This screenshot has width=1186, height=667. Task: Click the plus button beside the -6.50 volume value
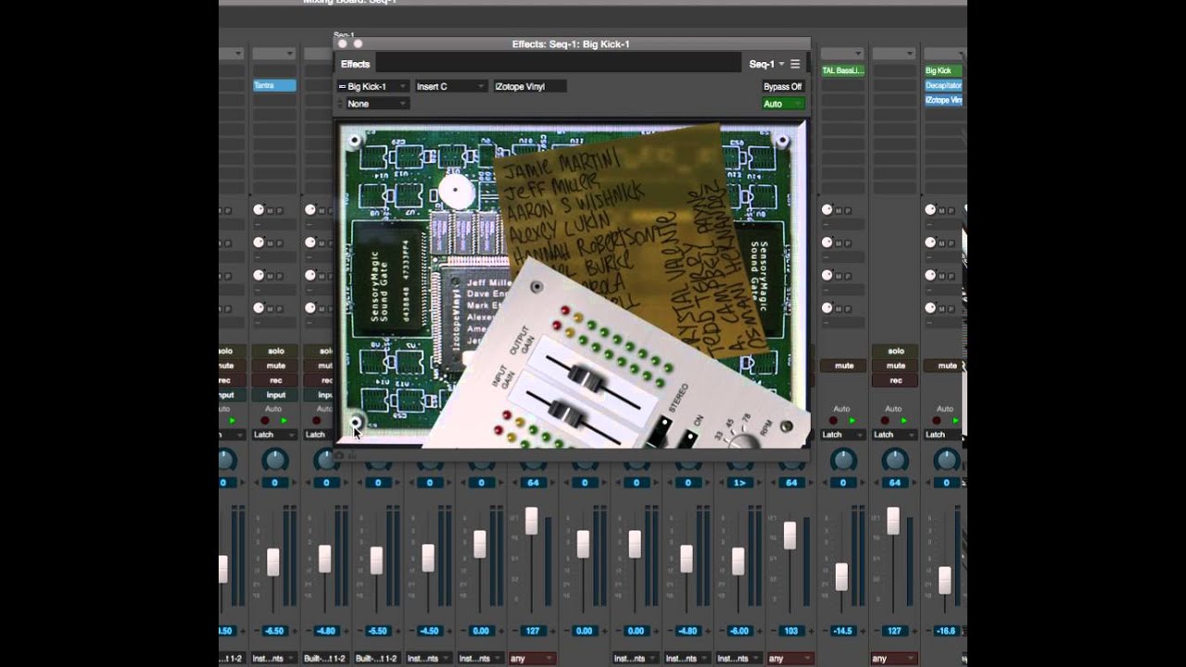tap(293, 631)
